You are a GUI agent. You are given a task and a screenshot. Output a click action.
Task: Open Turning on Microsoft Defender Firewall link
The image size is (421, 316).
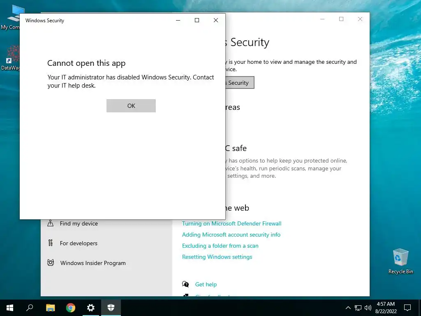point(232,223)
